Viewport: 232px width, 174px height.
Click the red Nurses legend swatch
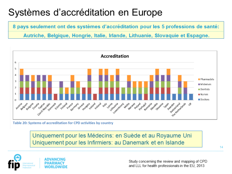click(x=199, y=95)
